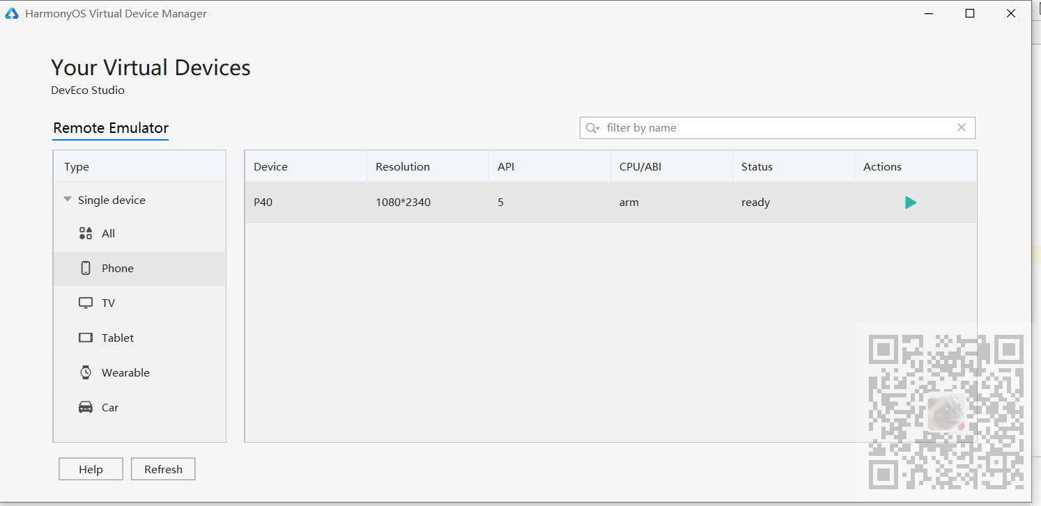1041x506 pixels.
Task: Select the Phone device type
Action: tap(139, 269)
